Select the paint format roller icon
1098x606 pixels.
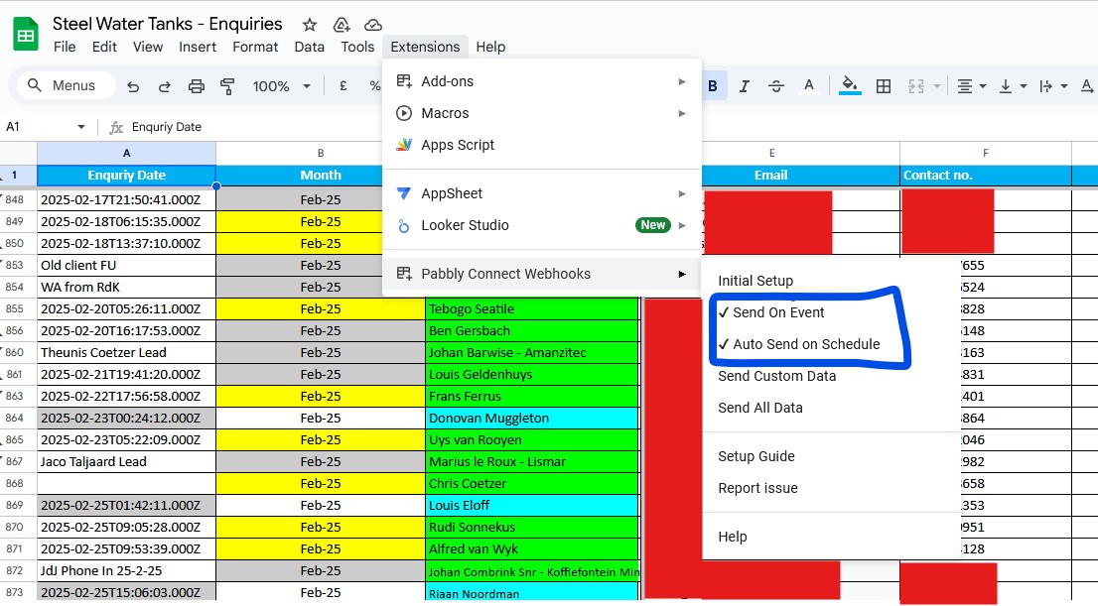tap(227, 86)
